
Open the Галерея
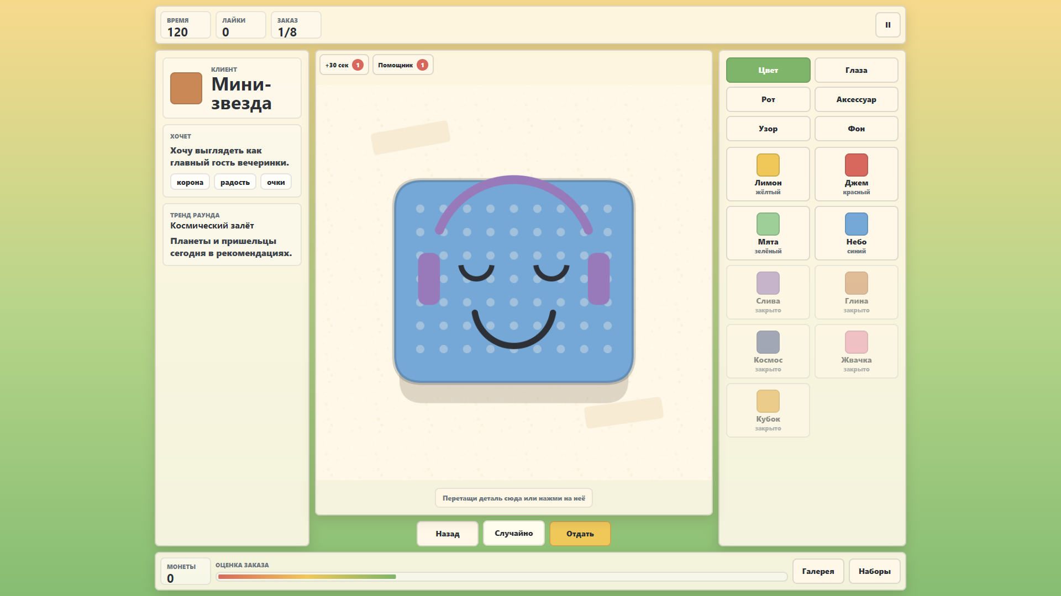[818, 571]
